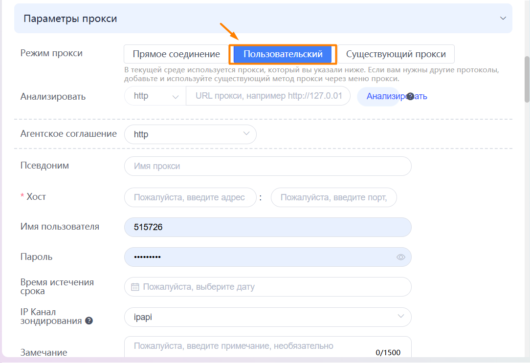Select Пользовательский proxy mode

point(283,54)
